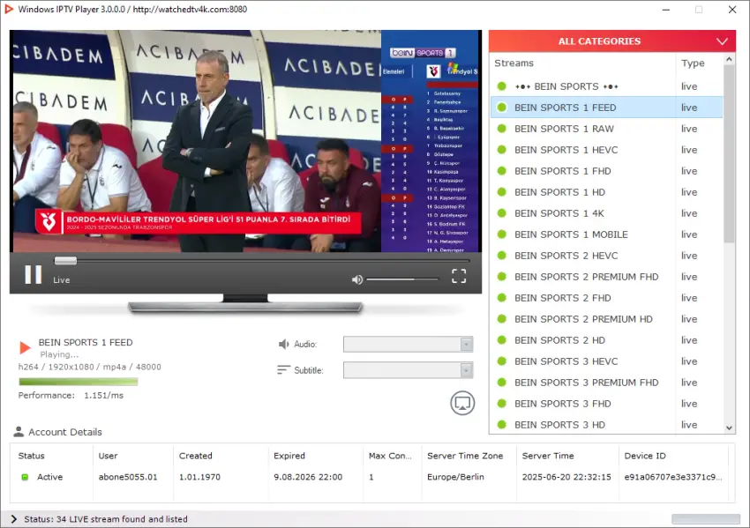The width and height of the screenshot is (750, 528).
Task: Click green dot beside BEIN SPORTS 2 HEVC
Action: click(x=502, y=256)
